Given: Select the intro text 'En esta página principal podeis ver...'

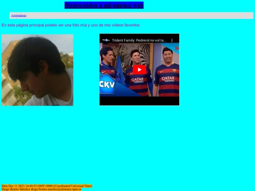Looking at the screenshot, I should coord(70,25).
